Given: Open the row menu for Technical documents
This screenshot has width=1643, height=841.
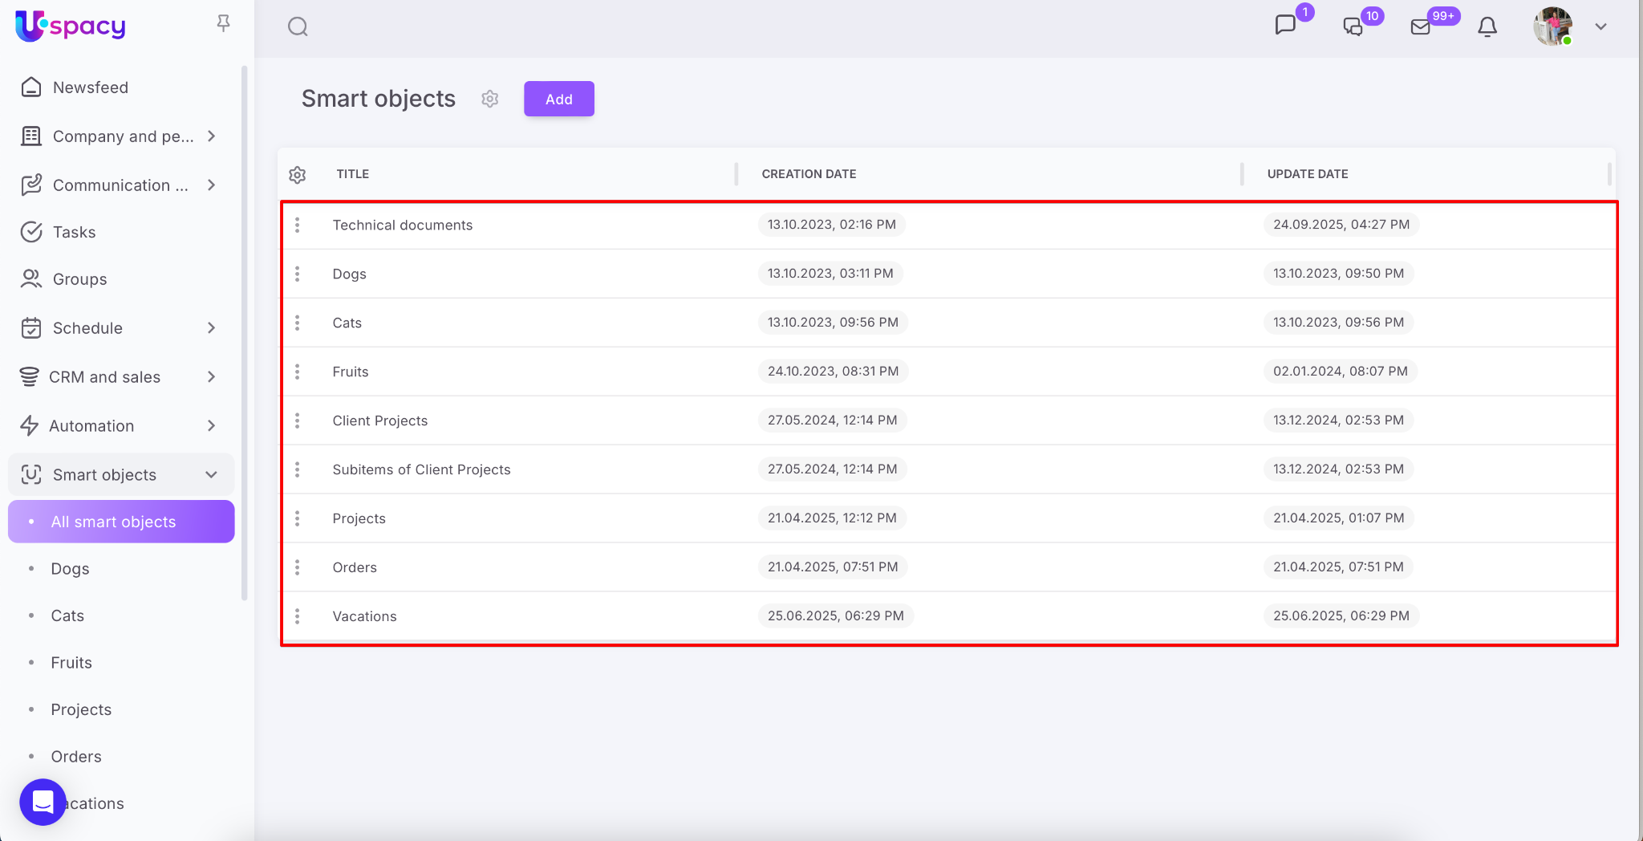Looking at the screenshot, I should coord(298,225).
